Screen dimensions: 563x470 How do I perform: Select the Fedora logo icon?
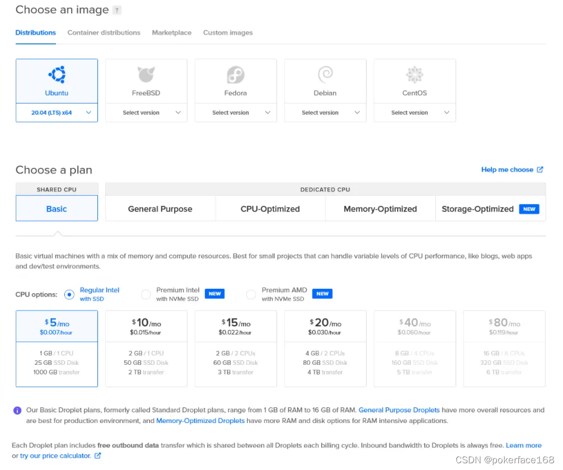(x=236, y=74)
